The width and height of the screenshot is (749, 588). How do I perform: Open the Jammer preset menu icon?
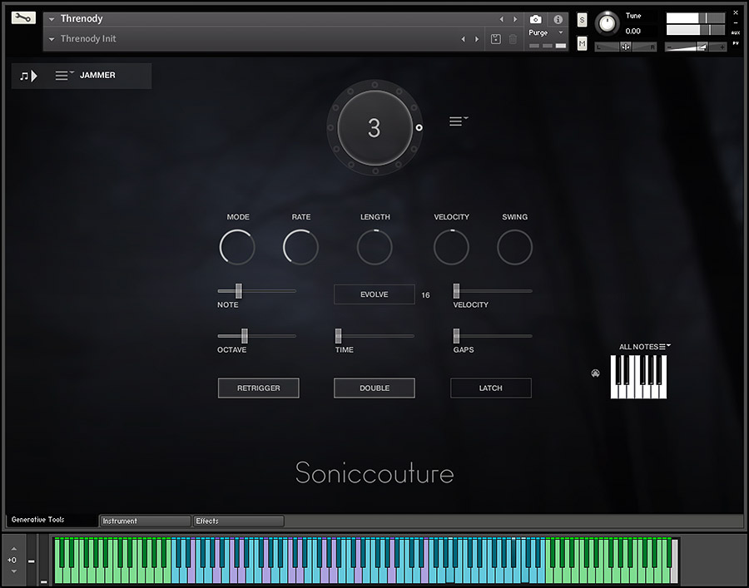point(64,76)
